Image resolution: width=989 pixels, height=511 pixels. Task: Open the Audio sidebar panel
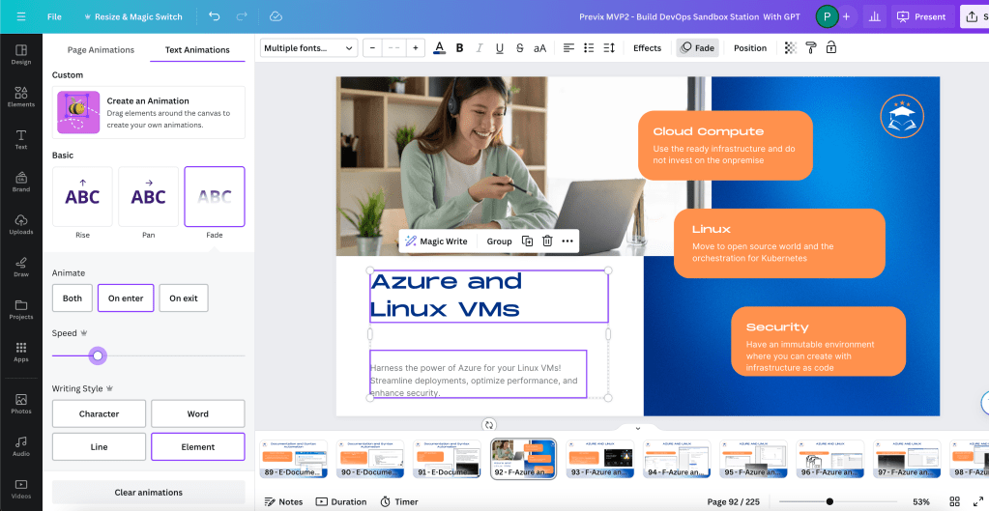(21, 445)
